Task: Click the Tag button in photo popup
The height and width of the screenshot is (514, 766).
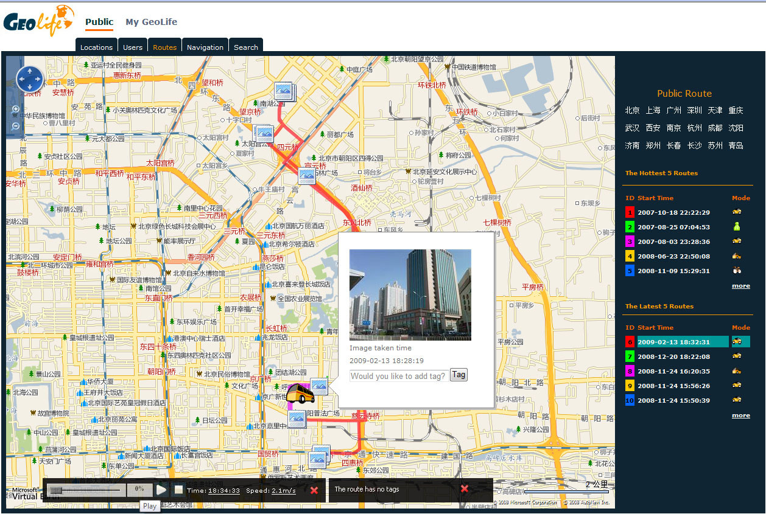Action: click(x=459, y=375)
